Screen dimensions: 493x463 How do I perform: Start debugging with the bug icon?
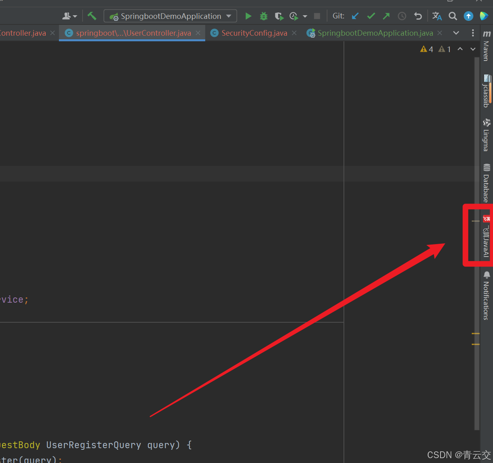coord(264,16)
